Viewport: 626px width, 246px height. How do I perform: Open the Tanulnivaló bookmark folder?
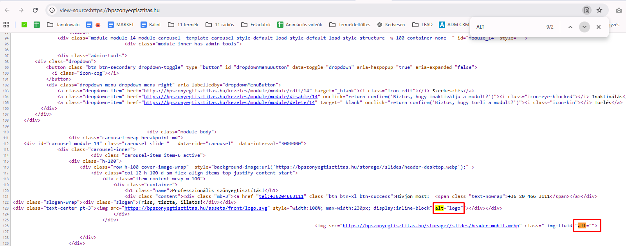tap(63, 25)
